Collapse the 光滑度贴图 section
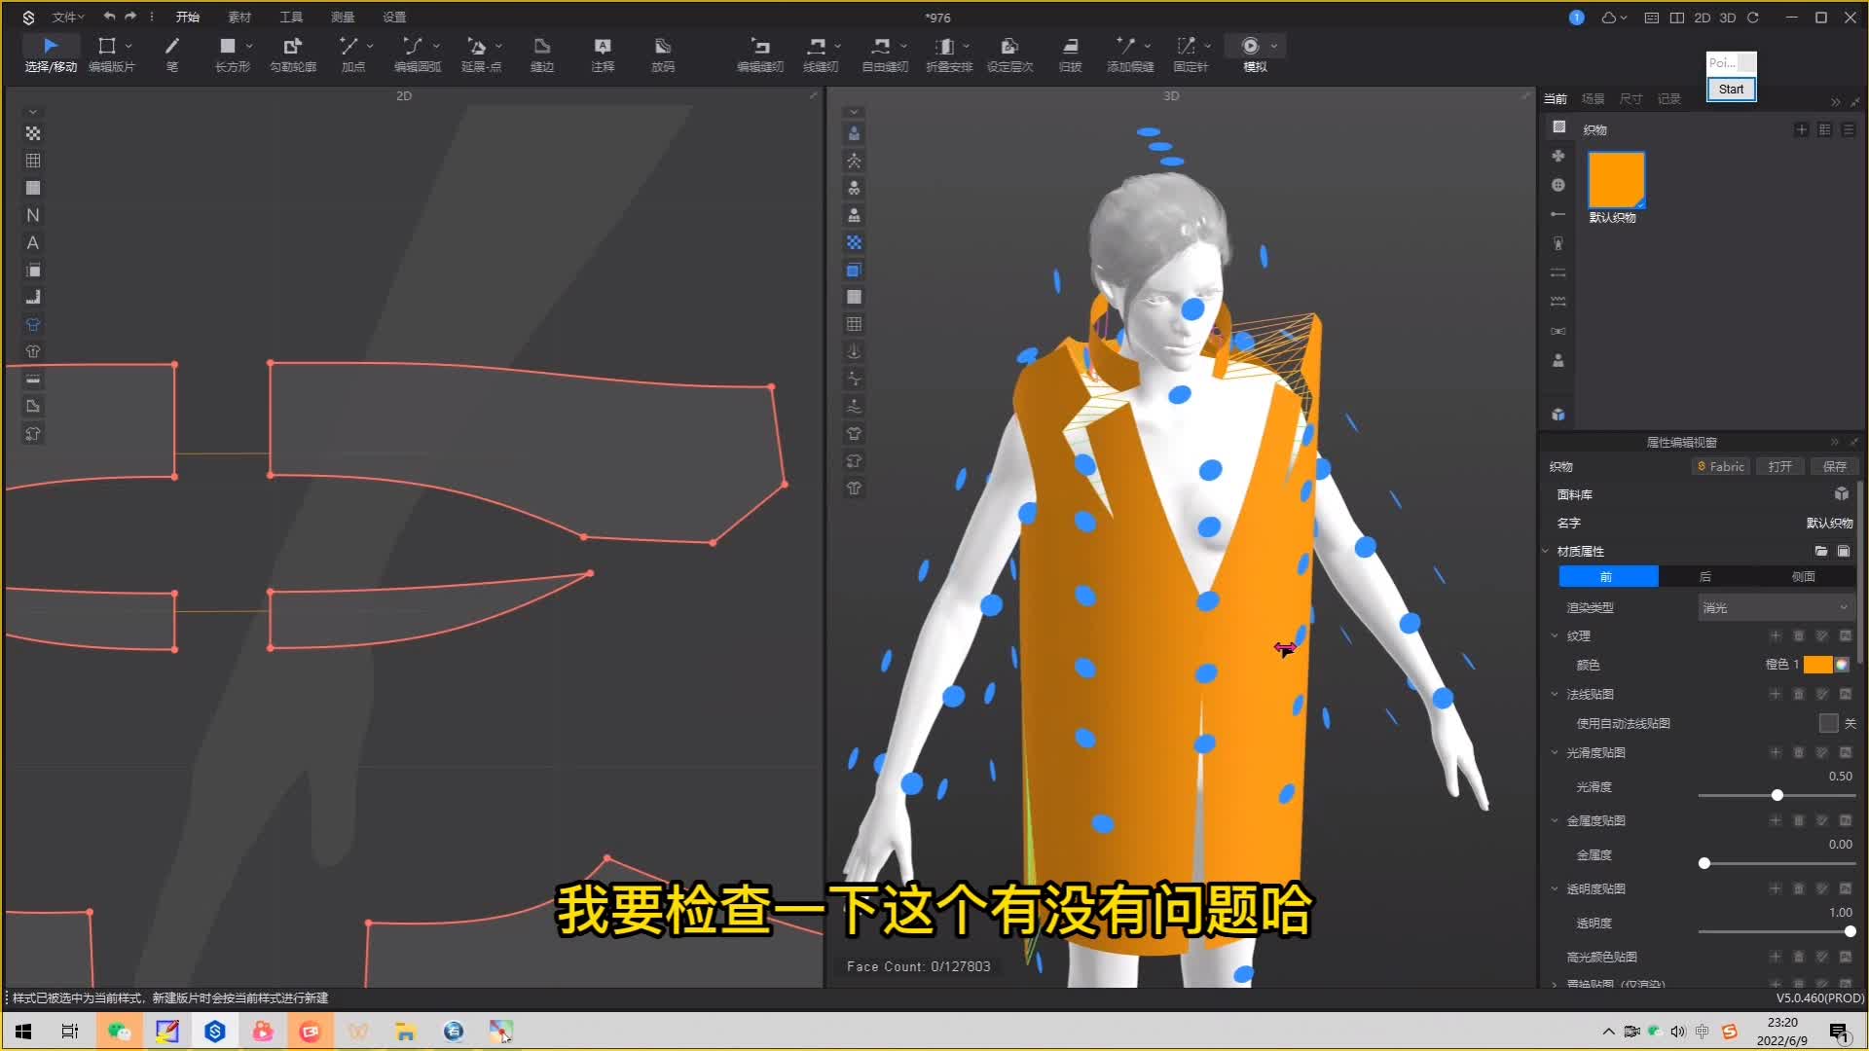Viewport: 1869px width, 1051px height. point(1555,752)
